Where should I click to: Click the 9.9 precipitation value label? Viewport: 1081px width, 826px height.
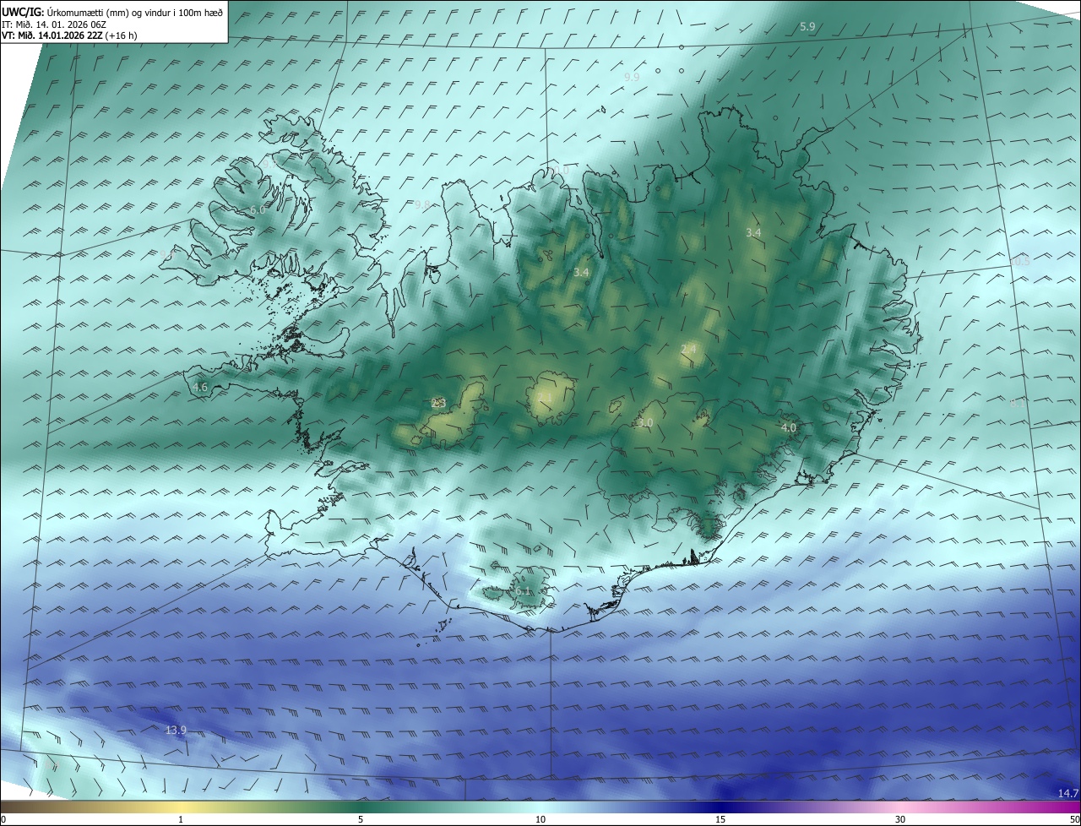(x=632, y=77)
